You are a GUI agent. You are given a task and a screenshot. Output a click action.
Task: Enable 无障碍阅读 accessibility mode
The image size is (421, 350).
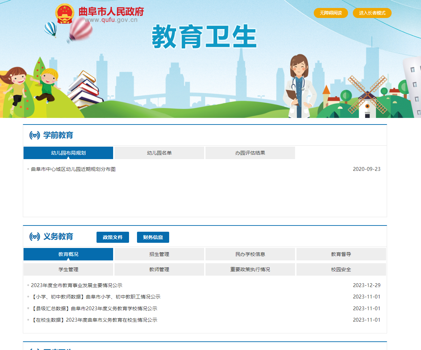click(x=331, y=13)
